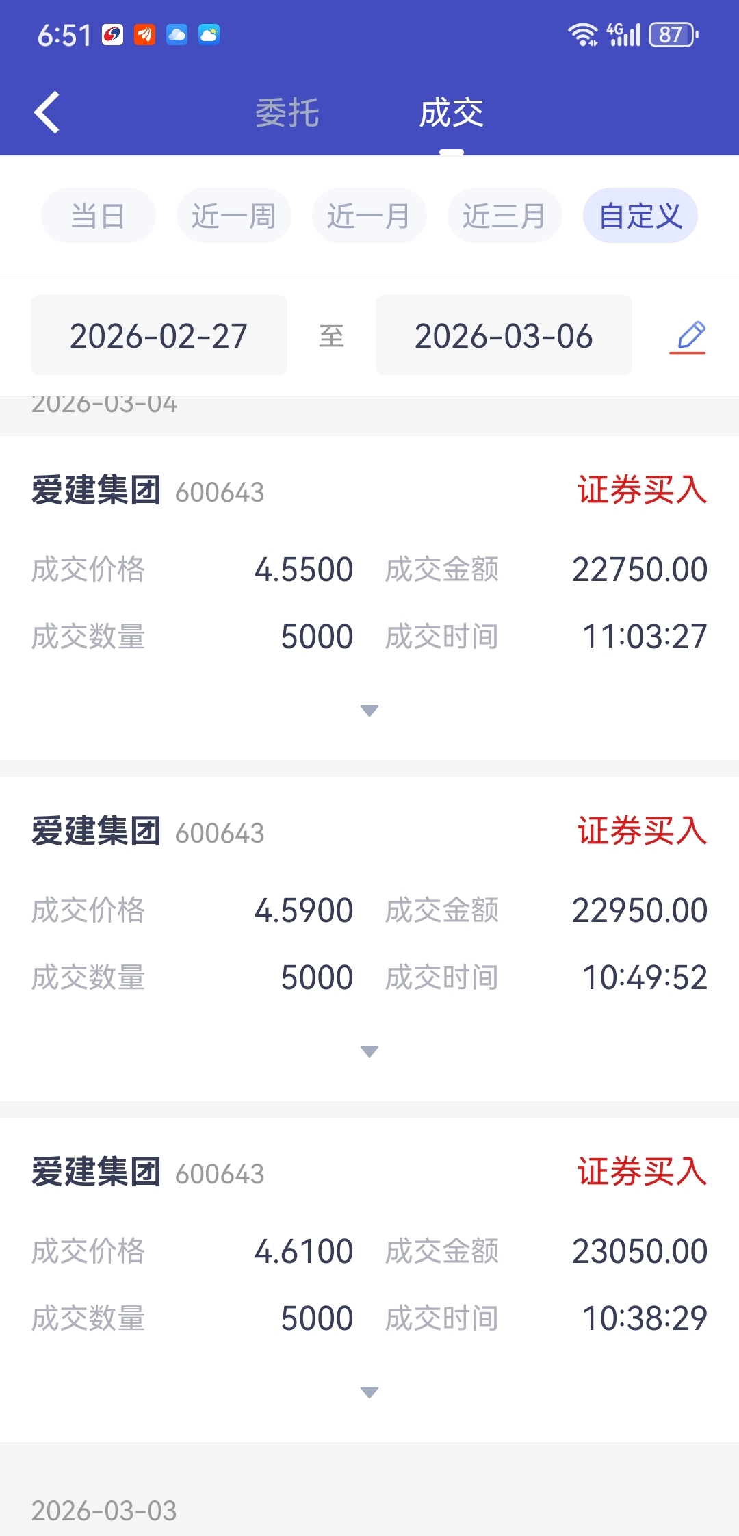The image size is (739, 1536).
Task: Select the 近一月 filter chip
Action: coord(369,216)
